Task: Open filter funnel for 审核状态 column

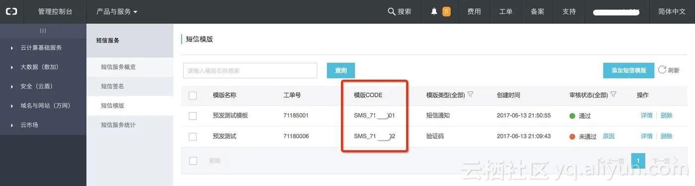Action: (x=614, y=94)
